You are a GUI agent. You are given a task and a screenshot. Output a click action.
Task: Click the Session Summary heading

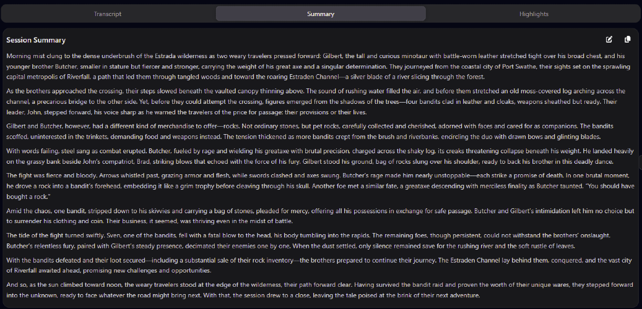click(x=36, y=40)
